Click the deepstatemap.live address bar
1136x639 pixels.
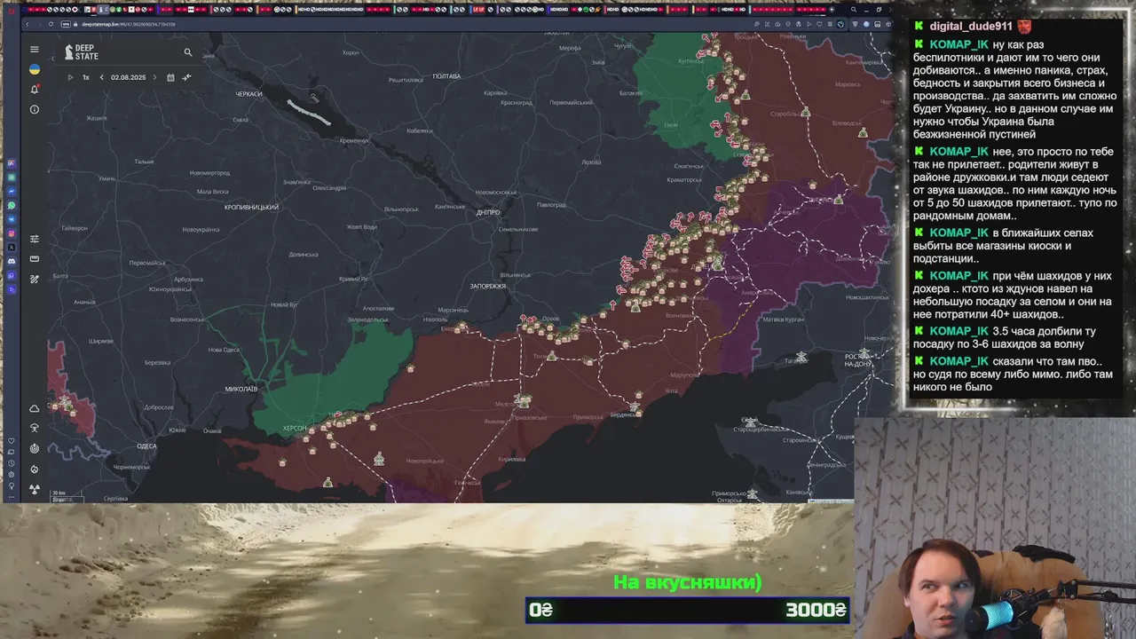[129, 24]
